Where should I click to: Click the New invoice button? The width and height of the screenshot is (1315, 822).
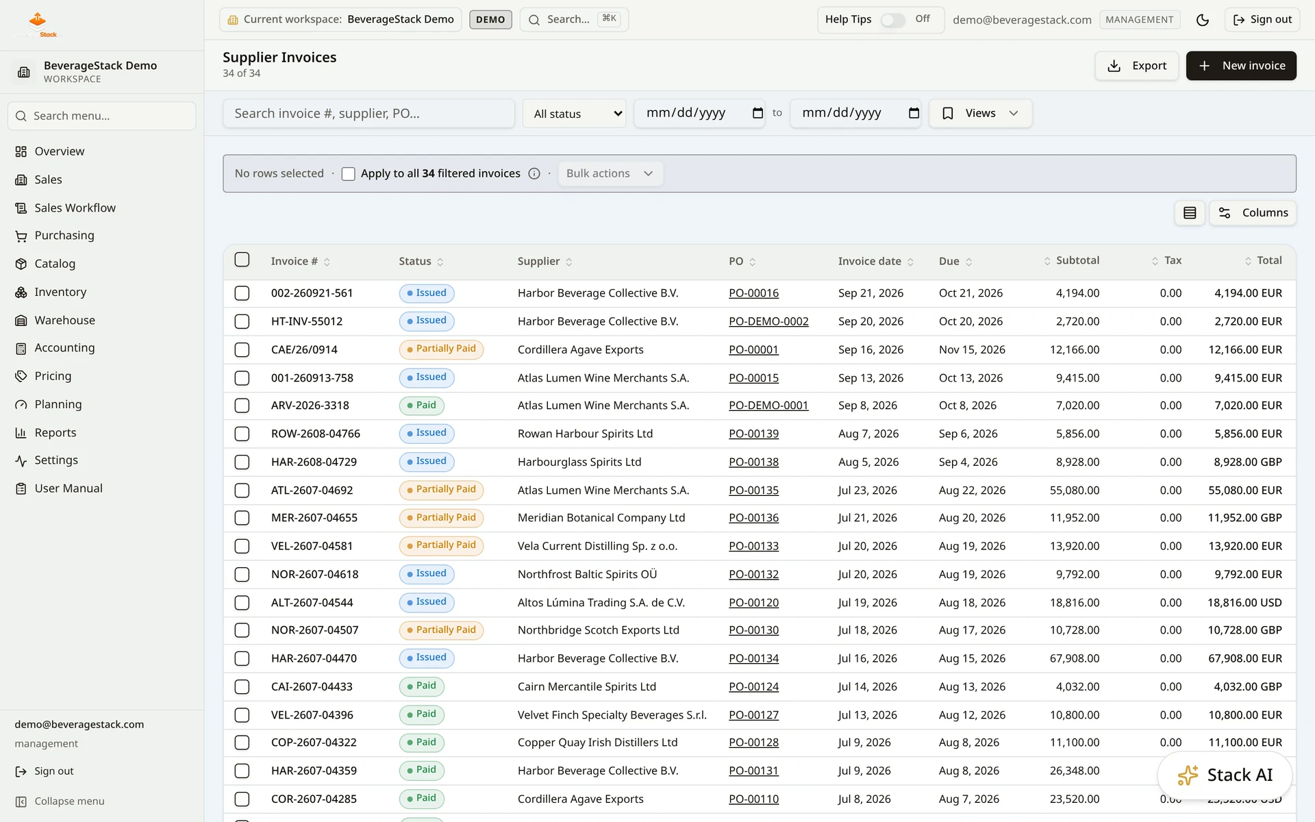pos(1241,66)
